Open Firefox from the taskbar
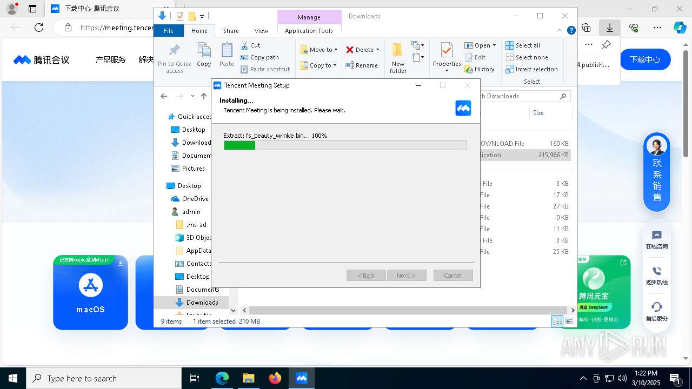Image resolution: width=692 pixels, height=389 pixels. click(275, 378)
